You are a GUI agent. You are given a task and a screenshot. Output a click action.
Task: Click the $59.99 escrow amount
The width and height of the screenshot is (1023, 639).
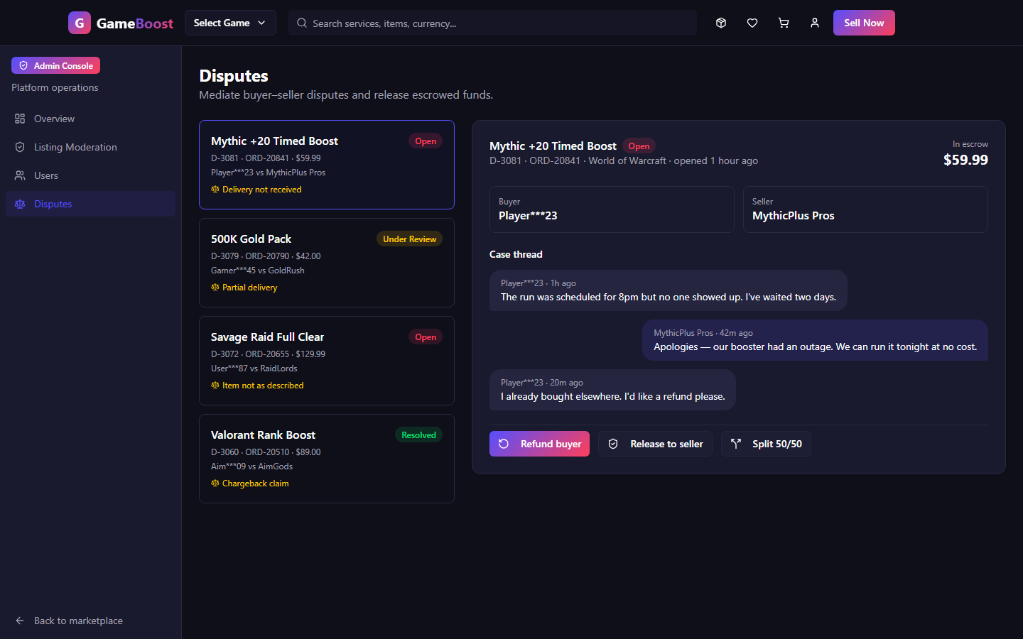pyautogui.click(x=965, y=160)
